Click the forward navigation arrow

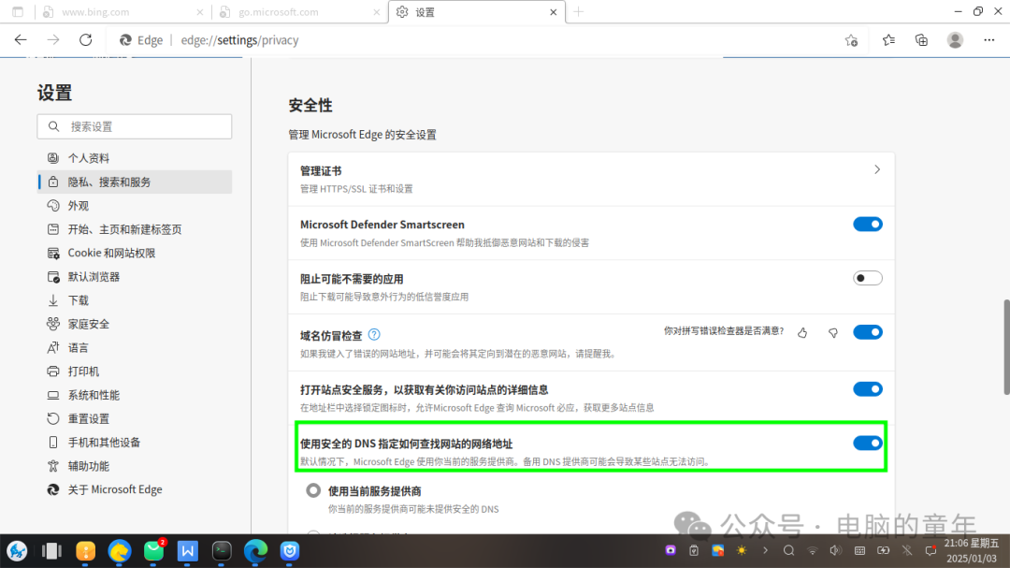pyautogui.click(x=52, y=40)
